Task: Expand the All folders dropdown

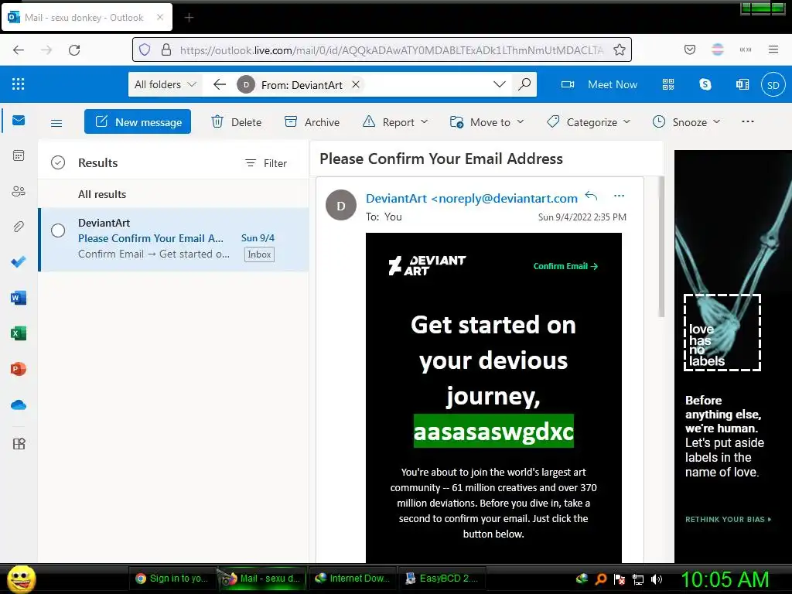Action: click(166, 84)
